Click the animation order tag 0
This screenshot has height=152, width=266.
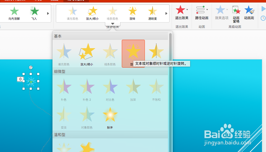pyautogui.click(x=20, y=79)
